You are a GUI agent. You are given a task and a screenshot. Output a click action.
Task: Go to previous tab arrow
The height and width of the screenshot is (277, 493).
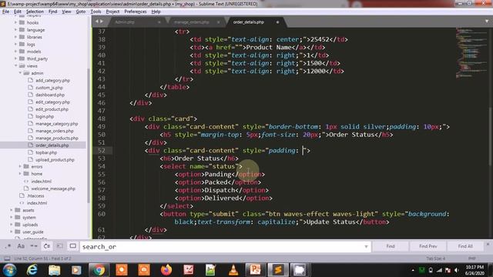point(97,22)
